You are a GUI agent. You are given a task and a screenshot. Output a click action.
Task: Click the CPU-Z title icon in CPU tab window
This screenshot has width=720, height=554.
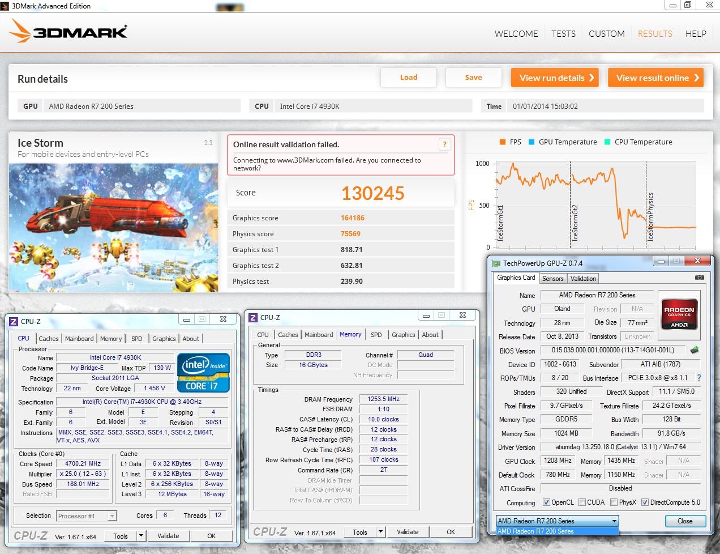14,321
